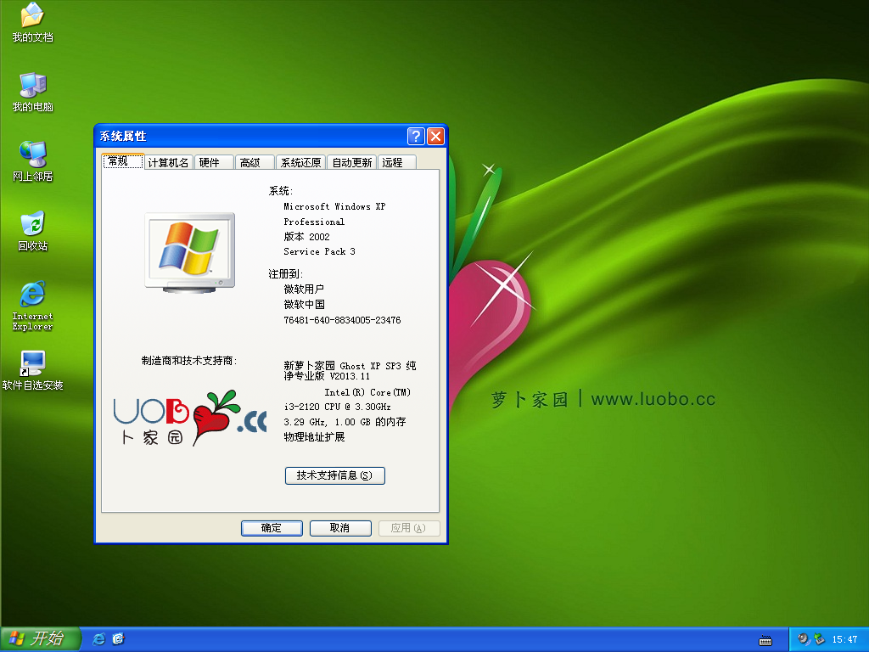Screen dimensions: 869x652
Task: Switch to the 计算机名 tab
Action: click(167, 161)
